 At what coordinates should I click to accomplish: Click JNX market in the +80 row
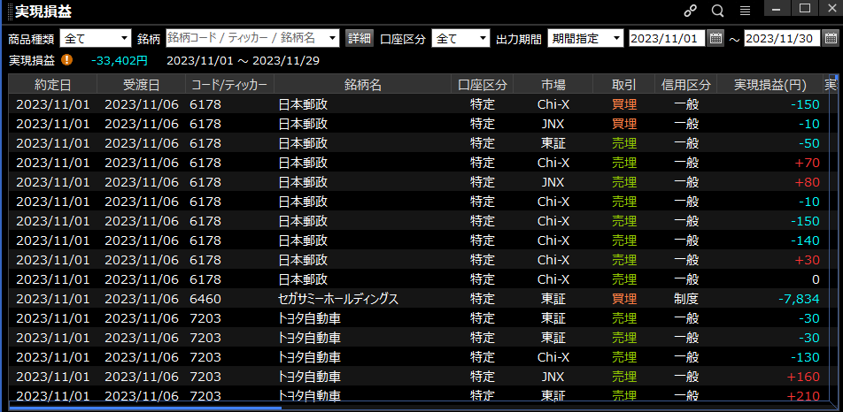(x=553, y=182)
